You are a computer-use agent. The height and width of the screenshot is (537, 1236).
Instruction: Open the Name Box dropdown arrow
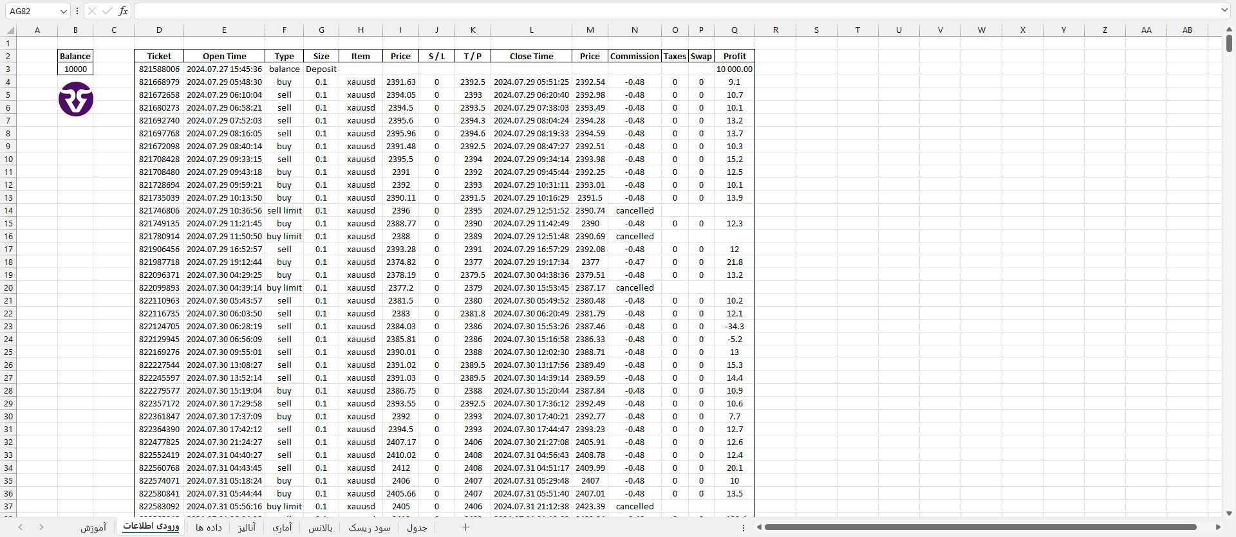[63, 11]
